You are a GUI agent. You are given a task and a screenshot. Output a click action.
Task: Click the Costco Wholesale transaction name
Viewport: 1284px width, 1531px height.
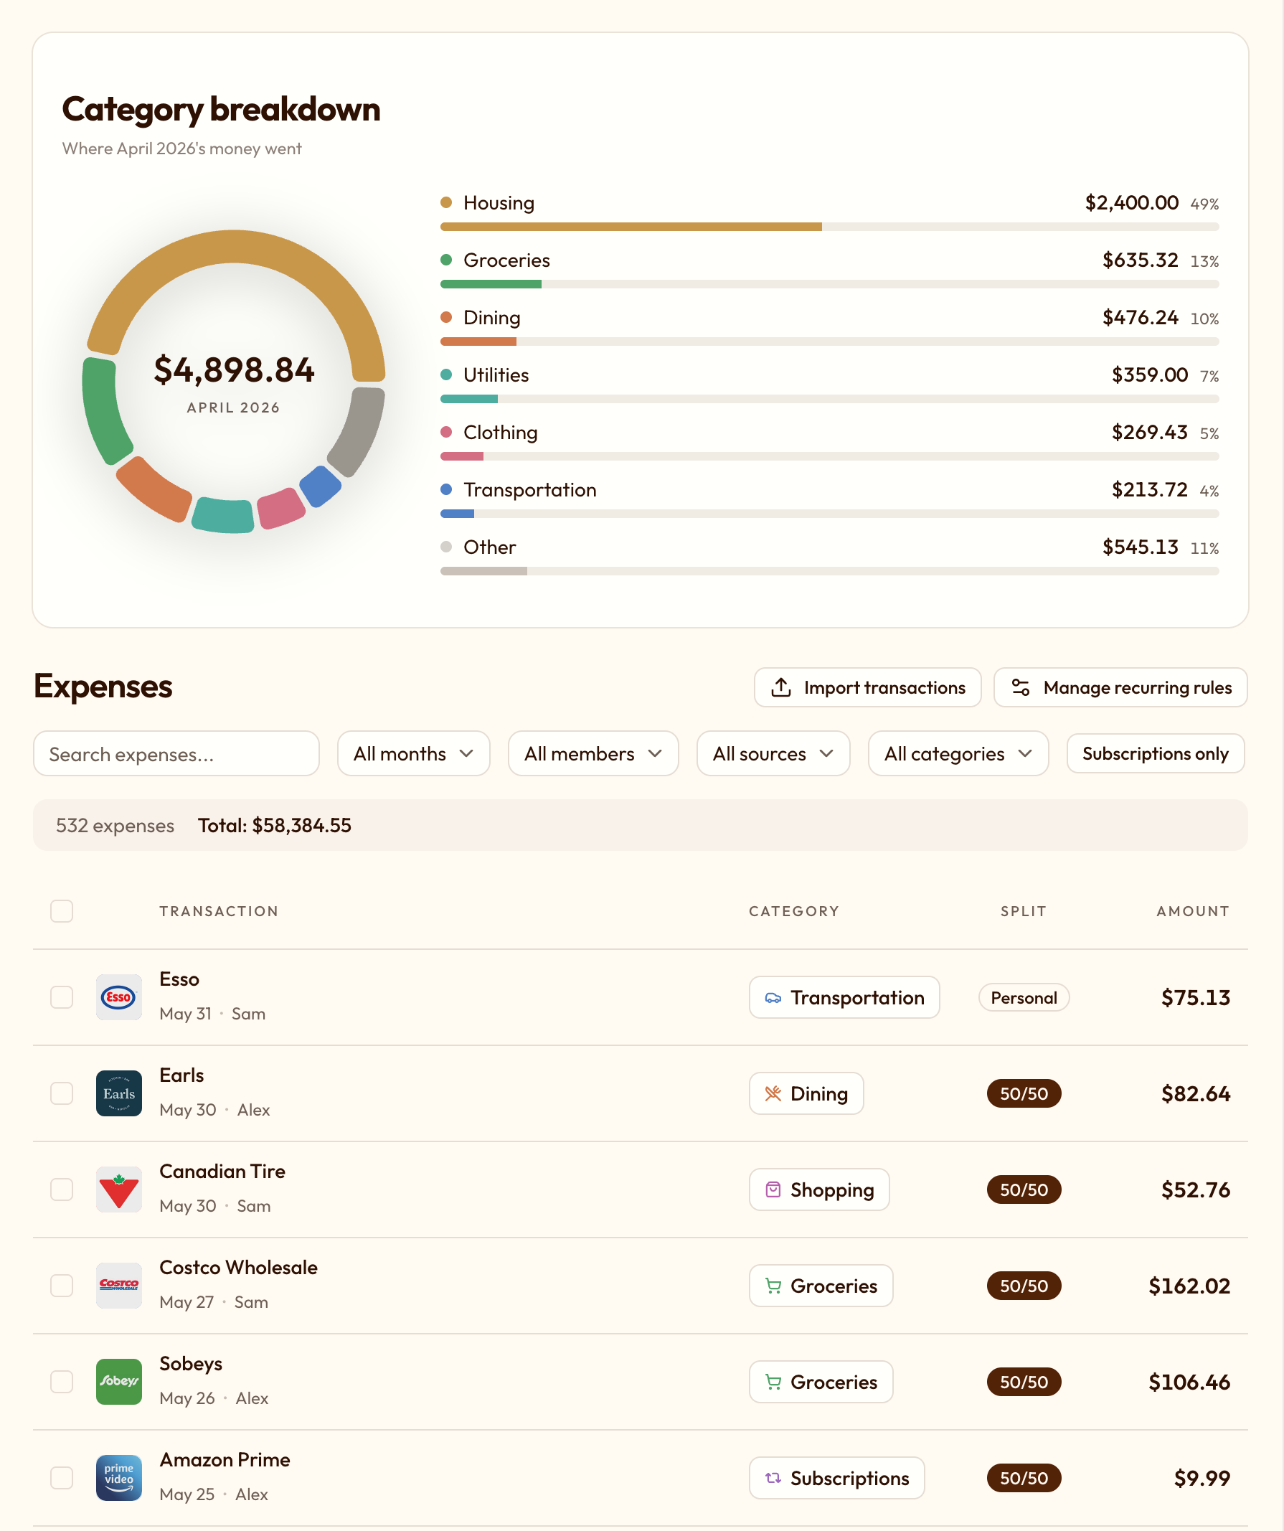[x=238, y=1268]
